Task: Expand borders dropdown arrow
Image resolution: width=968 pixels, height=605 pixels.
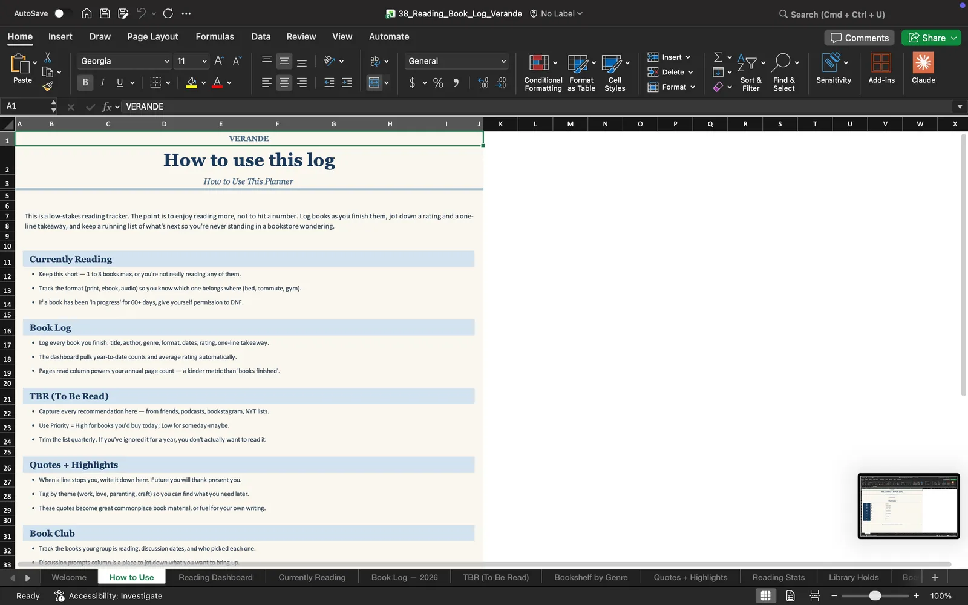Action: 168,83
